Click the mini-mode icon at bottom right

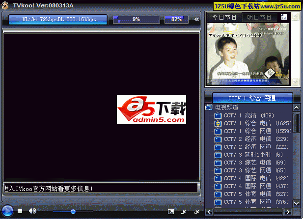tap(197, 212)
